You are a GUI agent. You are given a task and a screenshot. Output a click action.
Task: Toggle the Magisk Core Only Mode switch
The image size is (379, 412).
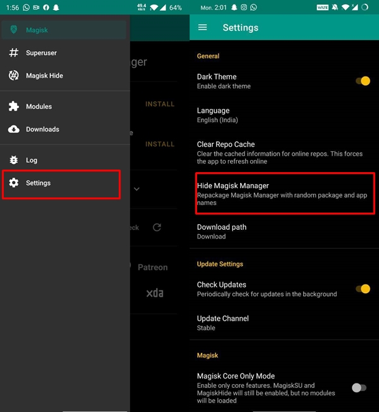(359, 388)
